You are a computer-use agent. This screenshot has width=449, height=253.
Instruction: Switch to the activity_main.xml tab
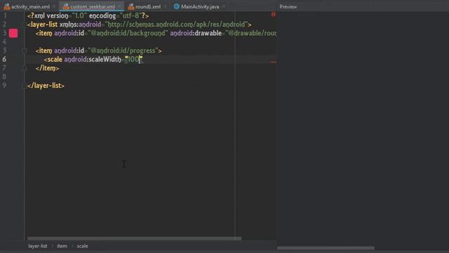[30, 6]
